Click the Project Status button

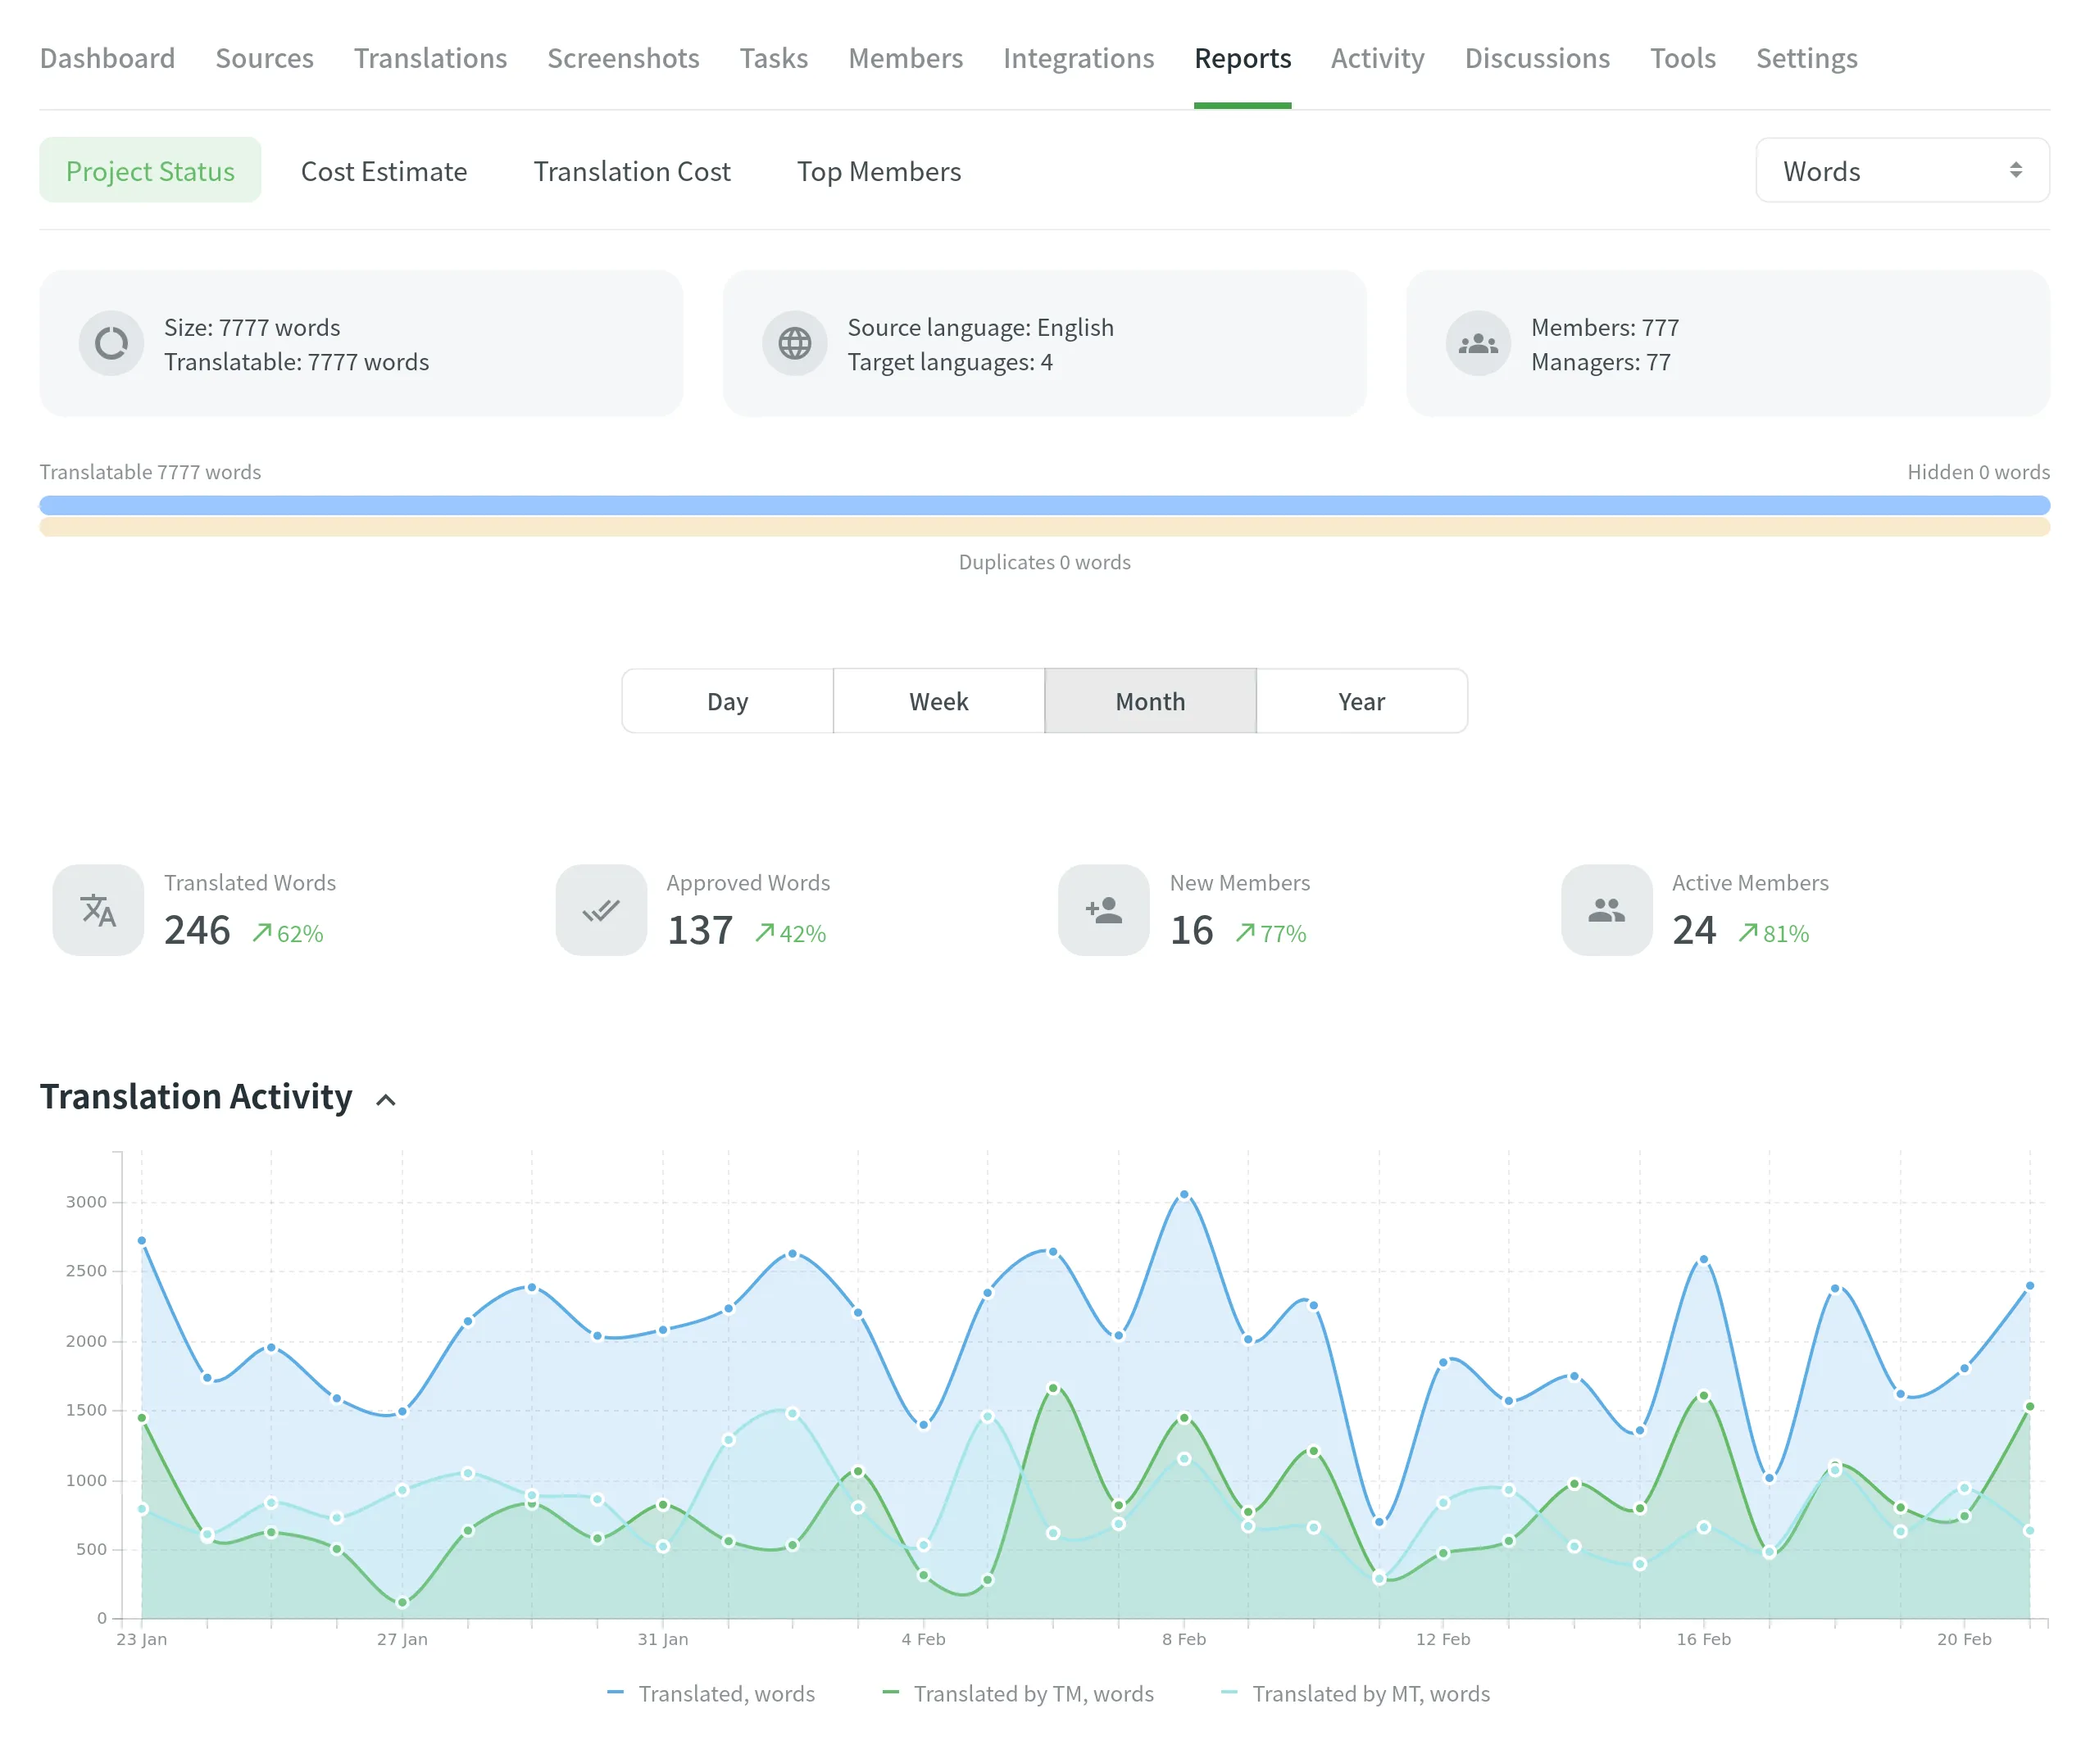click(150, 170)
